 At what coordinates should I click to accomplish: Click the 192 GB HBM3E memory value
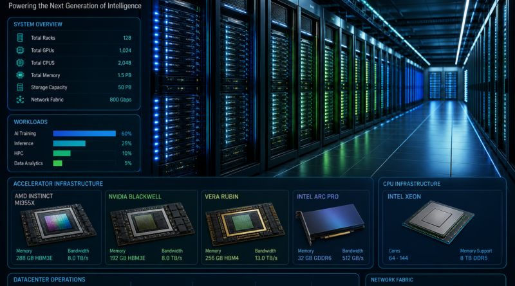click(127, 258)
